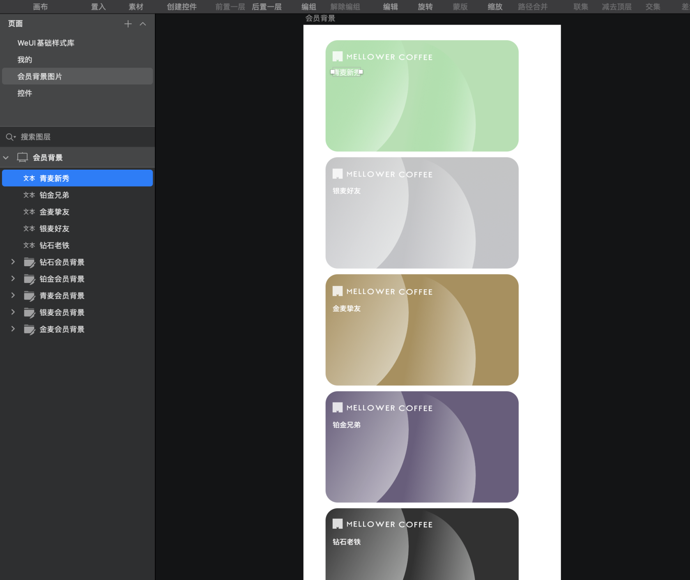Collapse the pages list with caret icon
690x580 pixels.
143,24
